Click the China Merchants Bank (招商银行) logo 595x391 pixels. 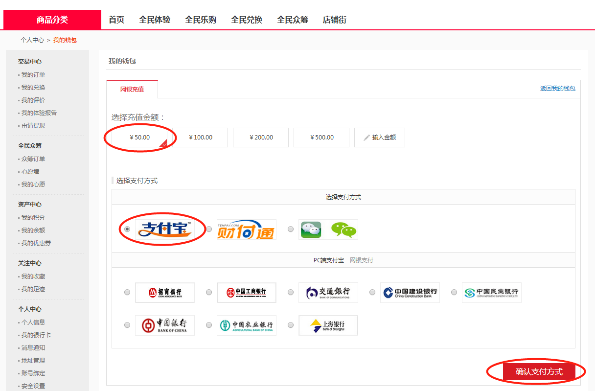click(x=165, y=293)
